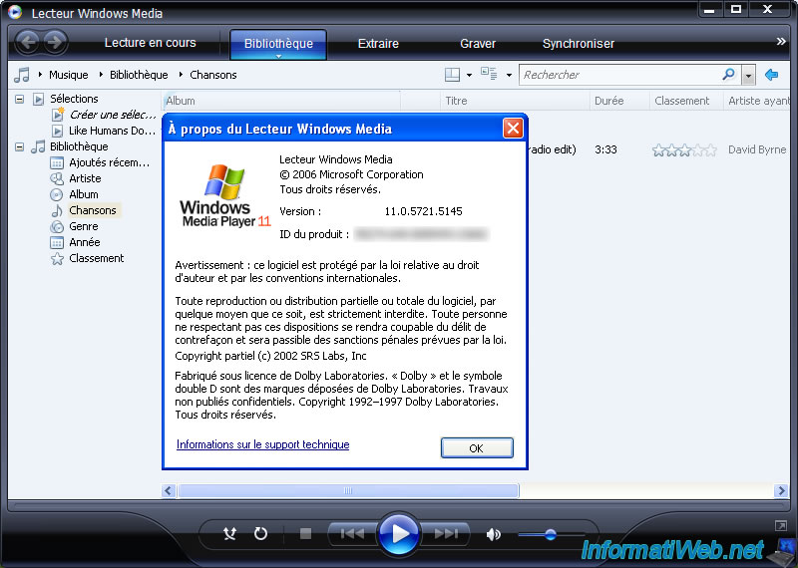The height and width of the screenshot is (568, 798).
Task: Toggle repeat mode
Action: click(x=260, y=533)
